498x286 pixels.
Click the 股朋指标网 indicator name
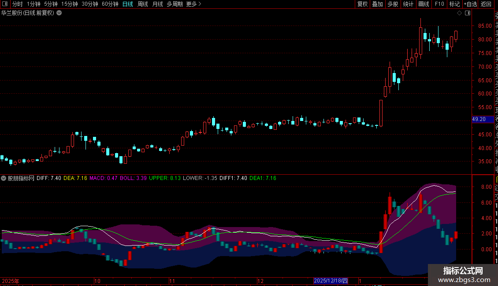tap(21, 178)
